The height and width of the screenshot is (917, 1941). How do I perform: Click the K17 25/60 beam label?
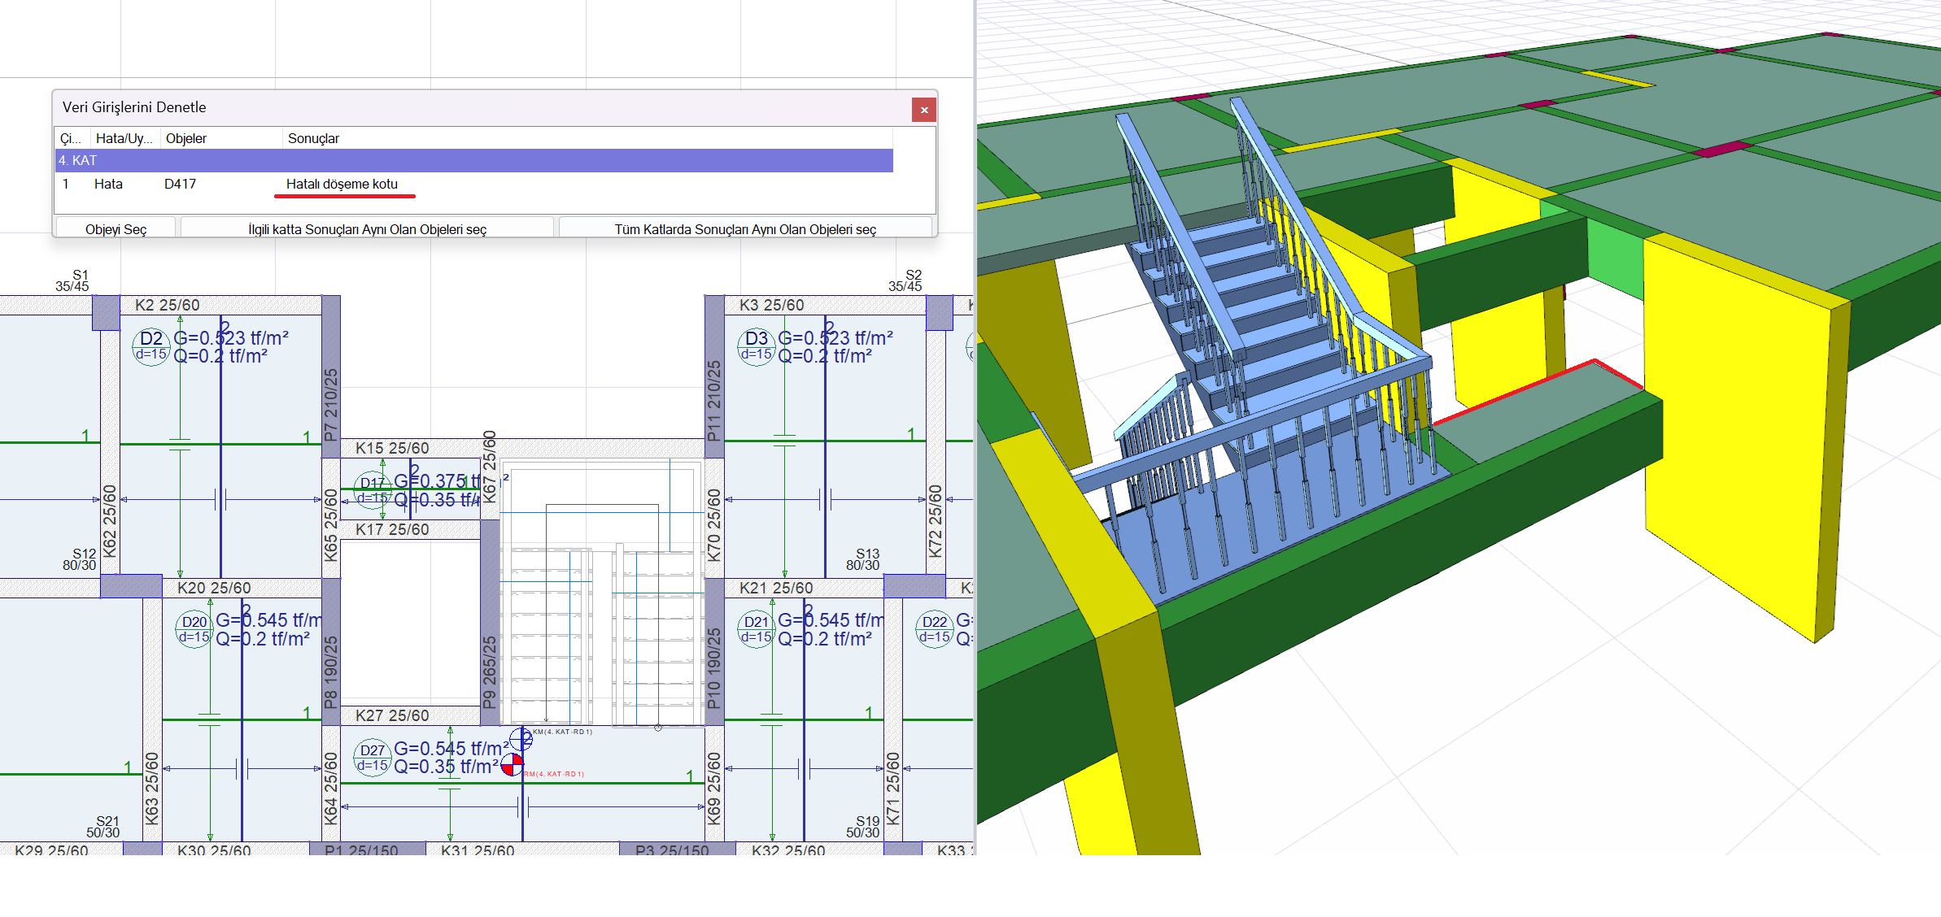click(x=392, y=529)
